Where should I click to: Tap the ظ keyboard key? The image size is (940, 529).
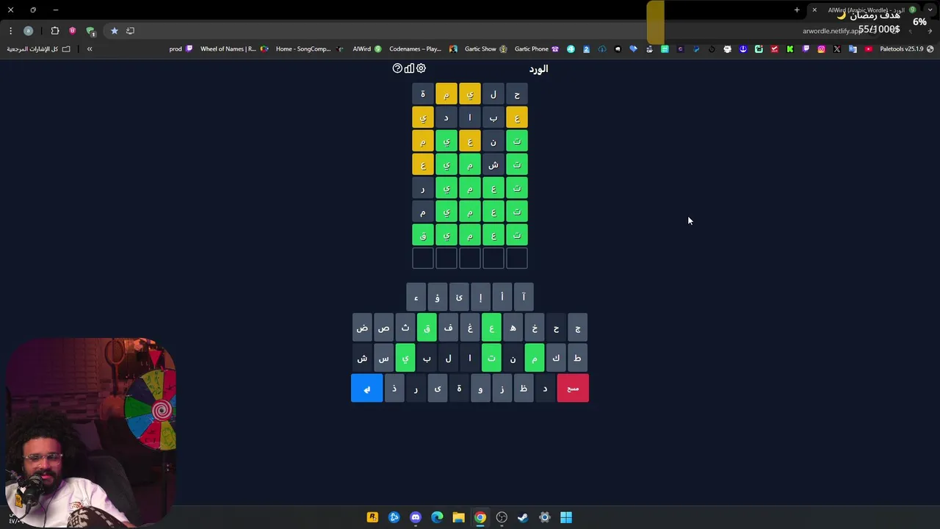pyautogui.click(x=524, y=388)
